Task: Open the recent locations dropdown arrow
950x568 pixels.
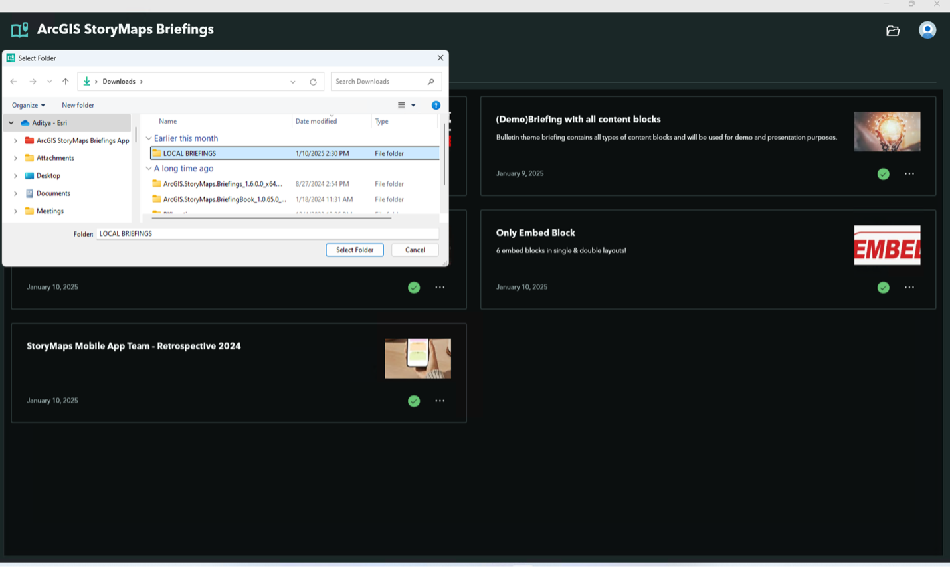Action: click(49, 82)
